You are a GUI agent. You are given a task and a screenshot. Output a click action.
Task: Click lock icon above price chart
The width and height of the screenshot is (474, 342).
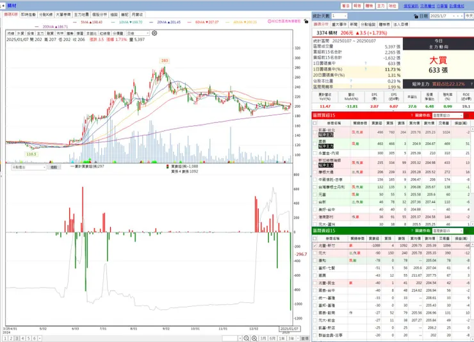(306, 21)
